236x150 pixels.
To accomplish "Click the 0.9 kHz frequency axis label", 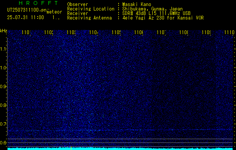I will coord(3,87).
